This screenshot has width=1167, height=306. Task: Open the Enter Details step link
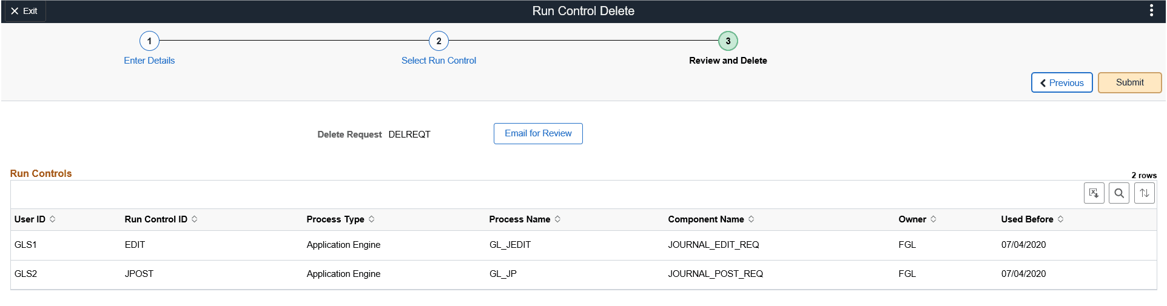click(149, 61)
